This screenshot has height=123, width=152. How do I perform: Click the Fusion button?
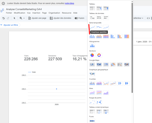tap(80, 18)
